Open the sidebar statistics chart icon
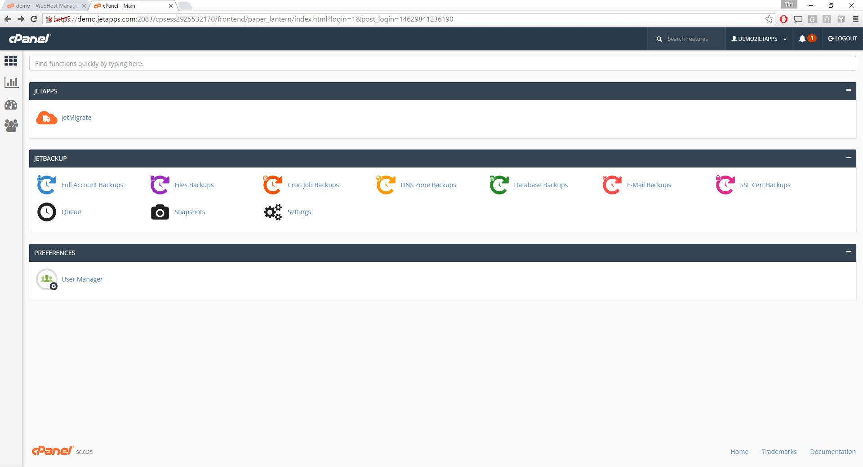Screen dimensions: 863x467 coord(11,83)
